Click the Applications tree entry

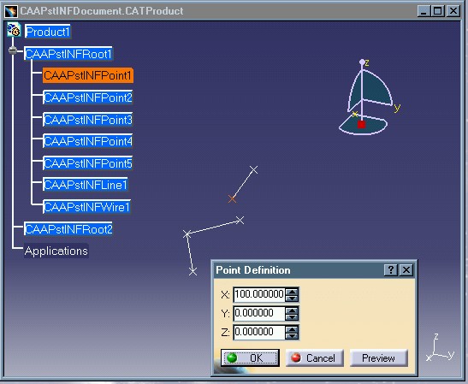(x=56, y=251)
